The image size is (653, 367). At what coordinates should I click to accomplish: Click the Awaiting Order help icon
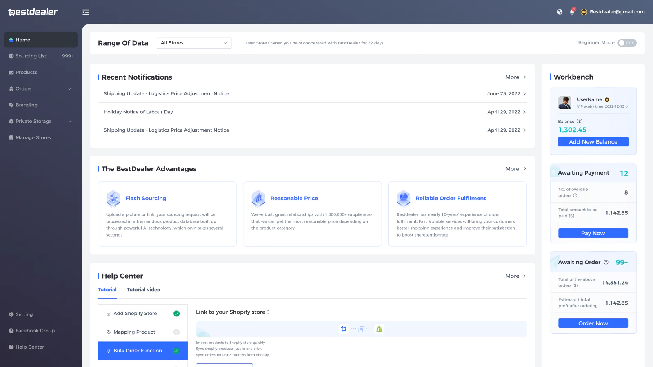click(606, 262)
